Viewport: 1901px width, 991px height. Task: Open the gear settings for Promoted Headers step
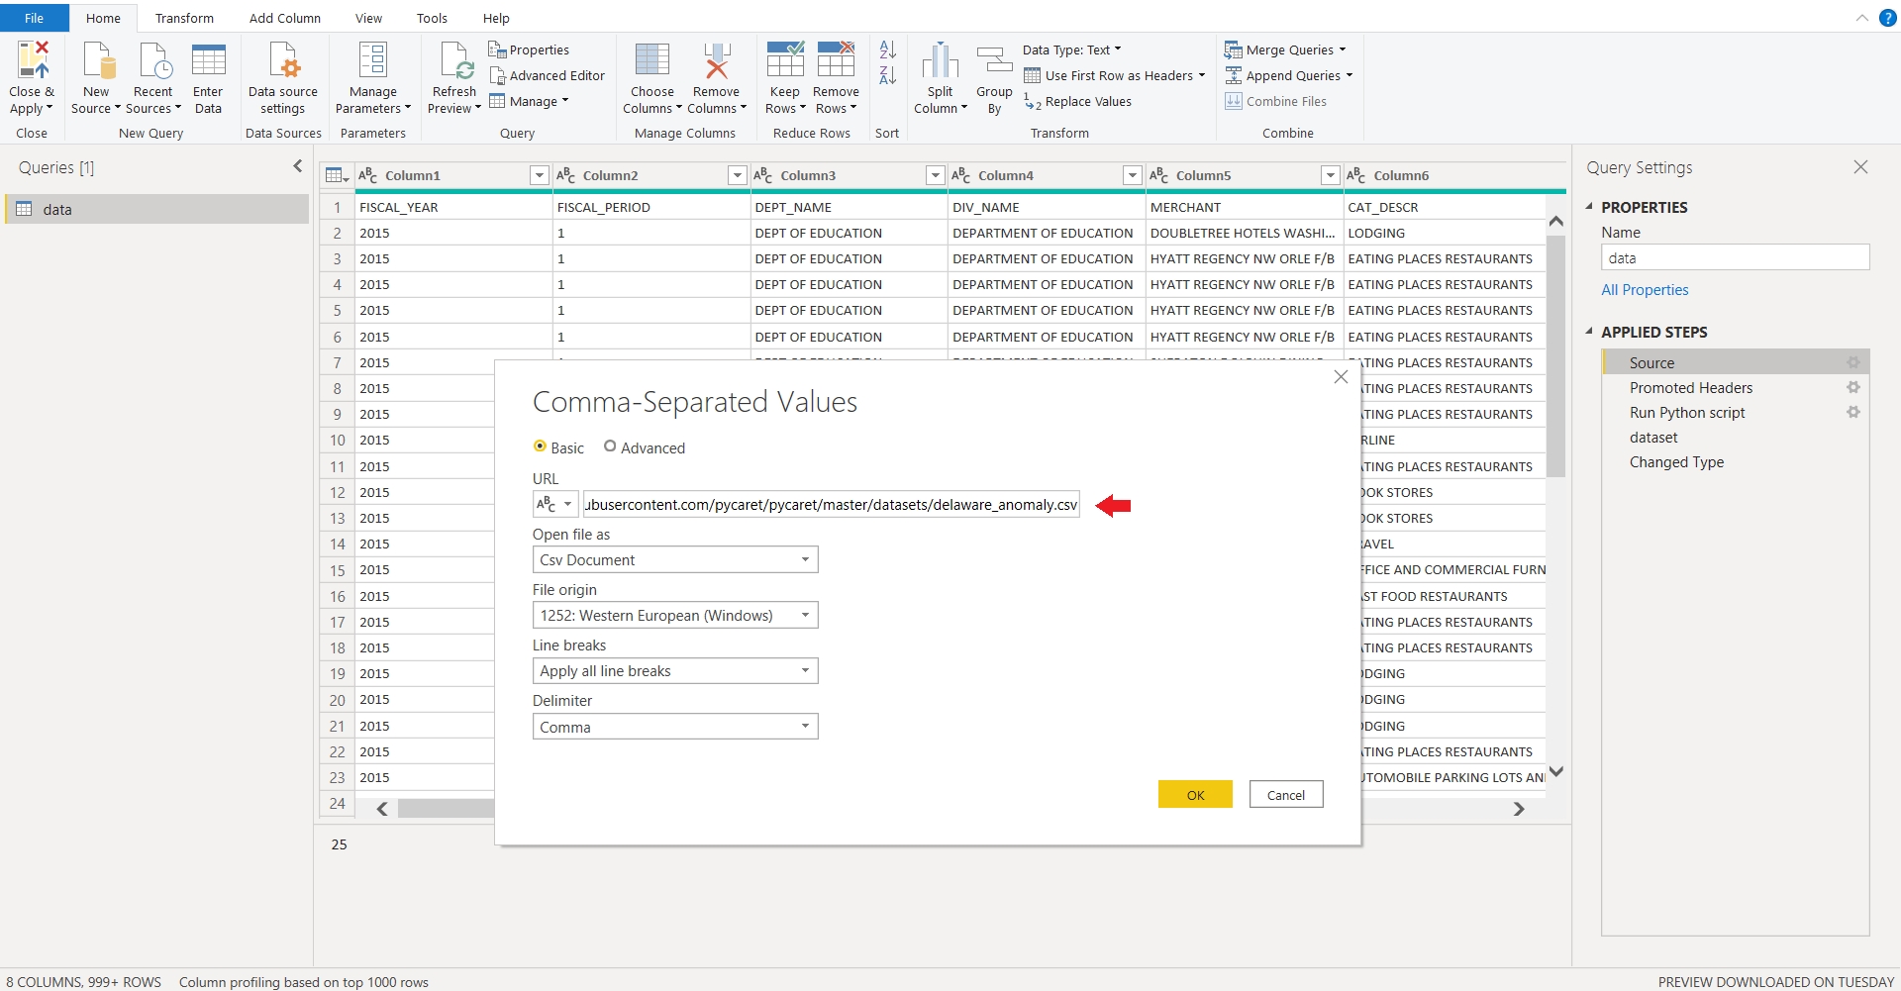(x=1852, y=388)
